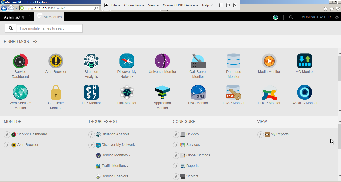Open Internet Explorer tools gear icon
341x182 pixels.
[x=338, y=9]
